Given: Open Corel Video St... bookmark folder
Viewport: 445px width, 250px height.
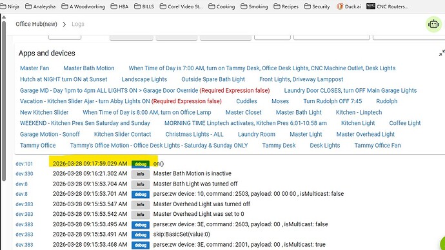Looking at the screenshot, I should point(181,6).
